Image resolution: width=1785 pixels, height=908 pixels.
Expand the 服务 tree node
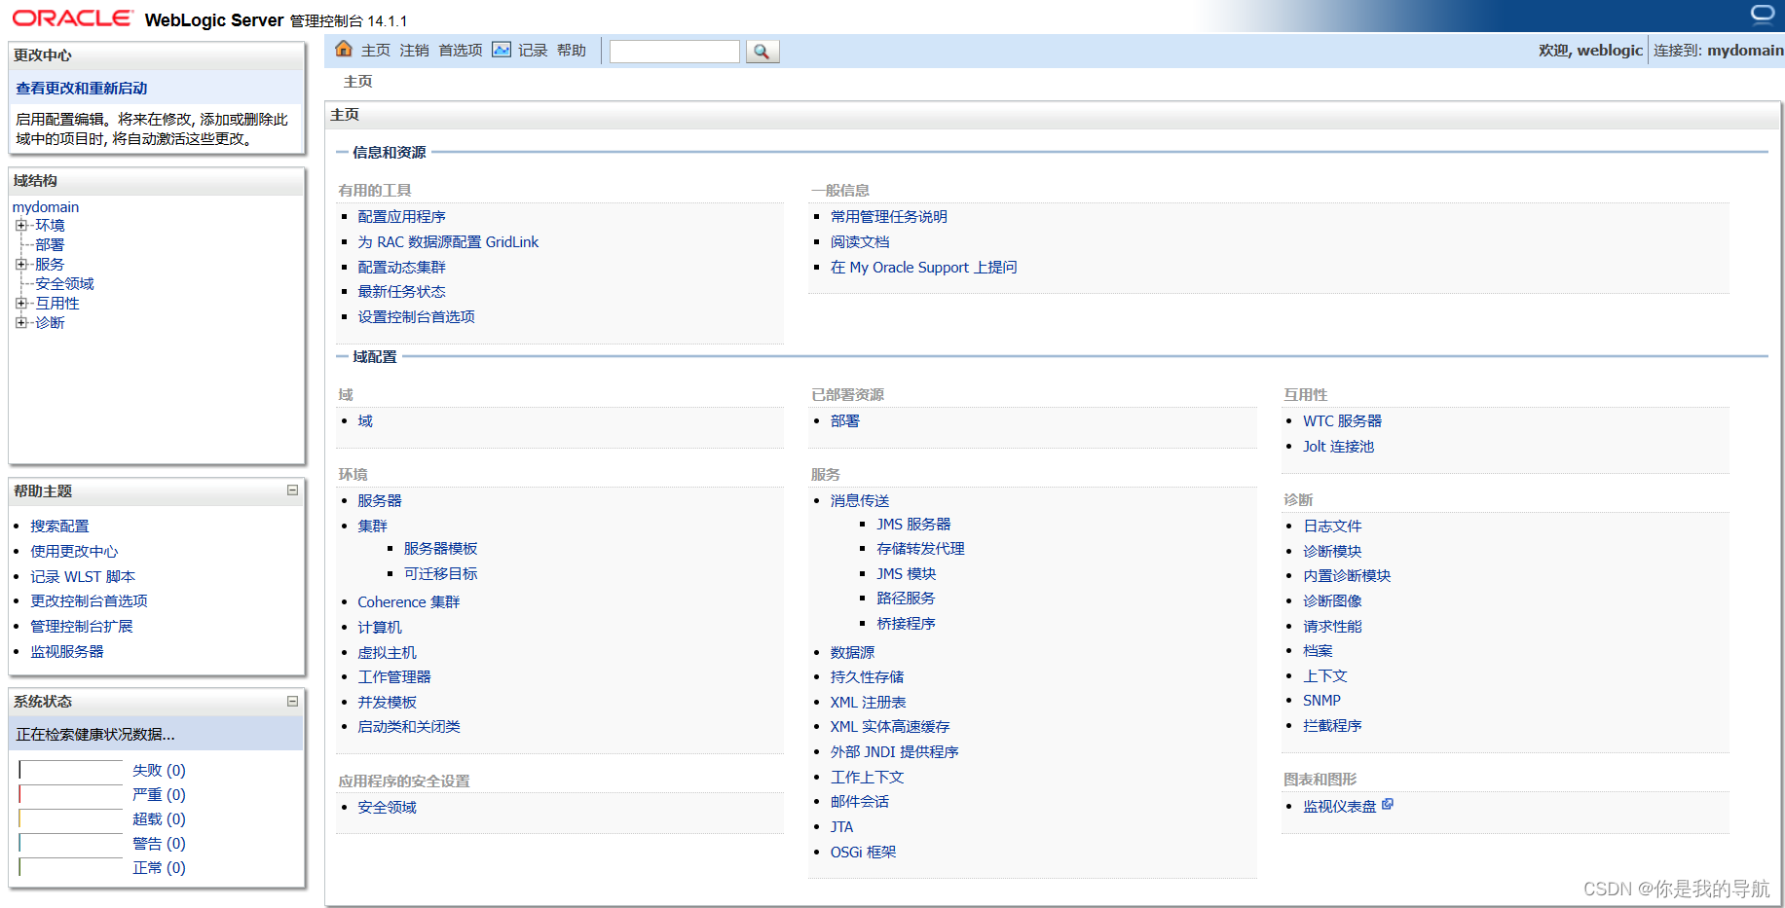pyautogui.click(x=21, y=264)
